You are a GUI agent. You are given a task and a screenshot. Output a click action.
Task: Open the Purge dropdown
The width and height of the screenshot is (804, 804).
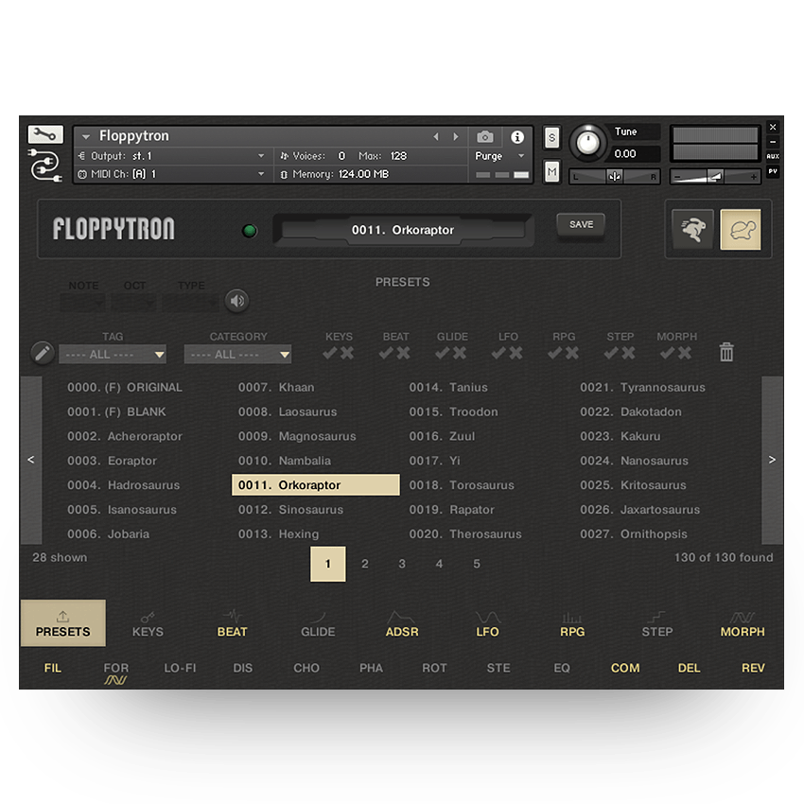499,156
